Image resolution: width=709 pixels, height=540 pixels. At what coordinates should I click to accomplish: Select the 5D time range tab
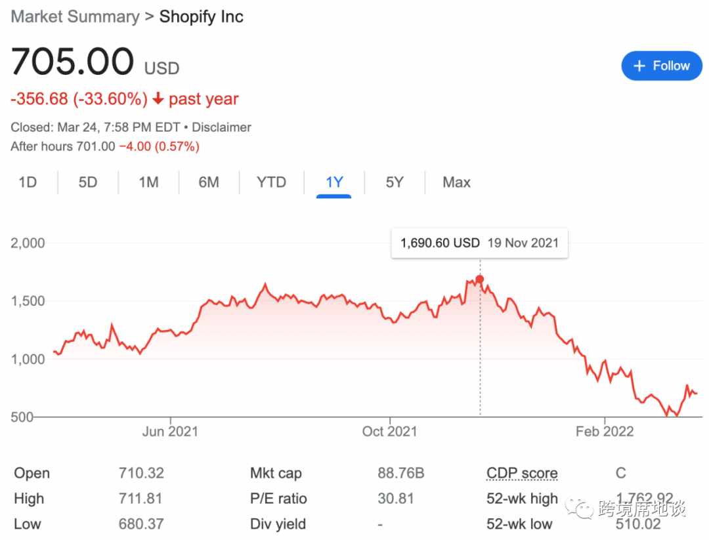[88, 182]
